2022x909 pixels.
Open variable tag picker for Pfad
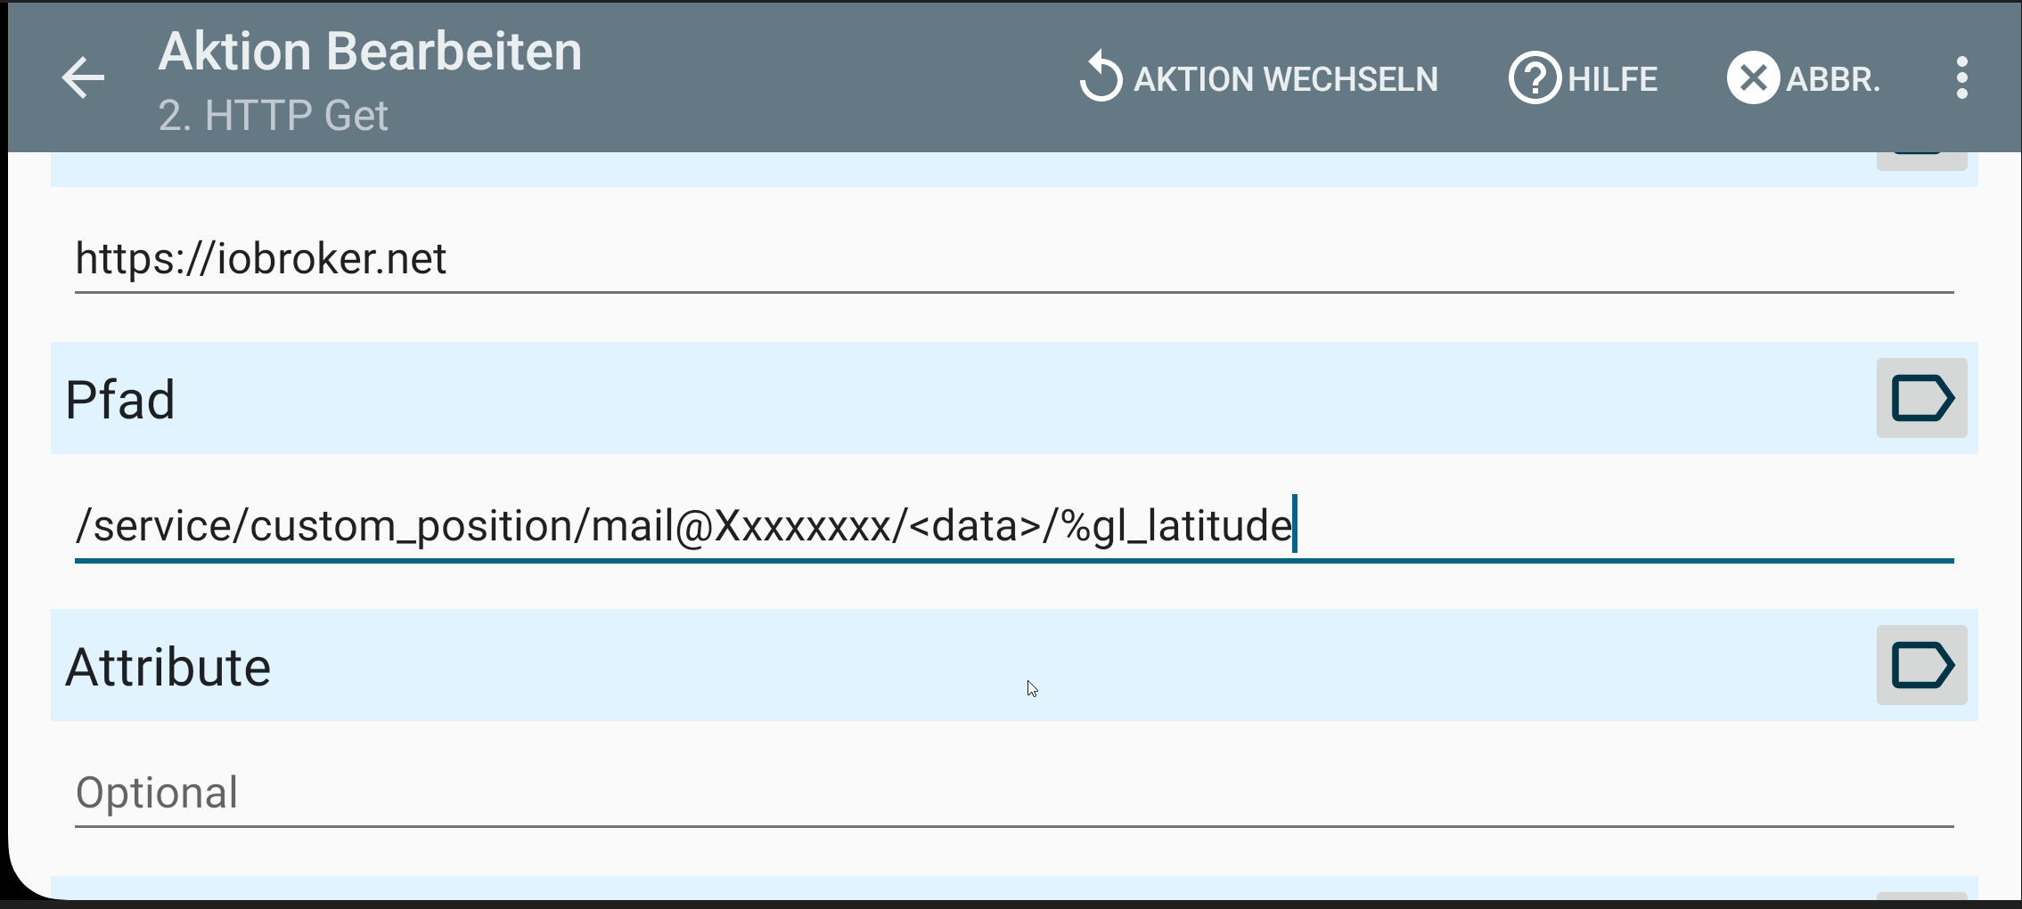[1921, 398]
